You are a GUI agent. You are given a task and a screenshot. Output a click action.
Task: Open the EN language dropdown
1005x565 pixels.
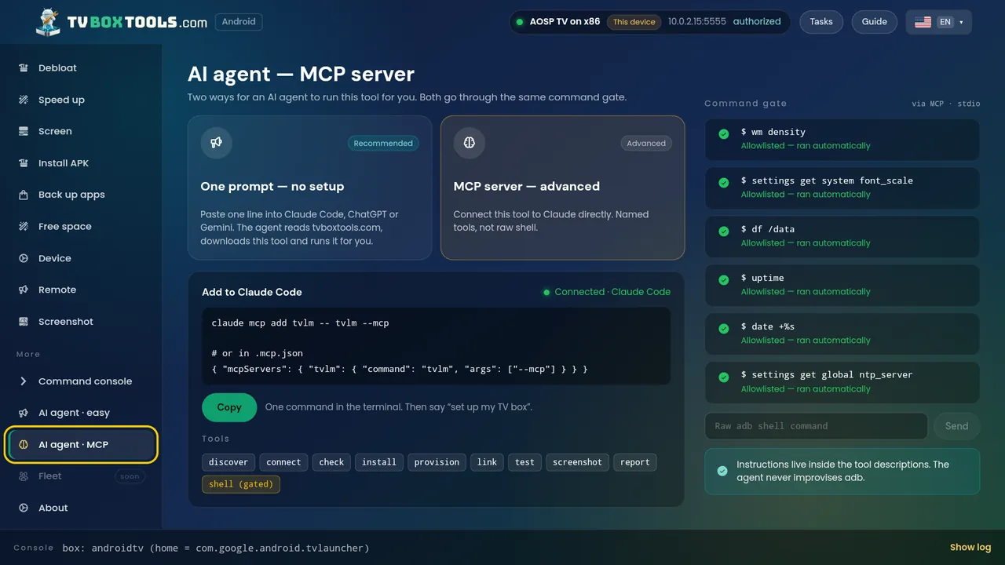(x=939, y=22)
